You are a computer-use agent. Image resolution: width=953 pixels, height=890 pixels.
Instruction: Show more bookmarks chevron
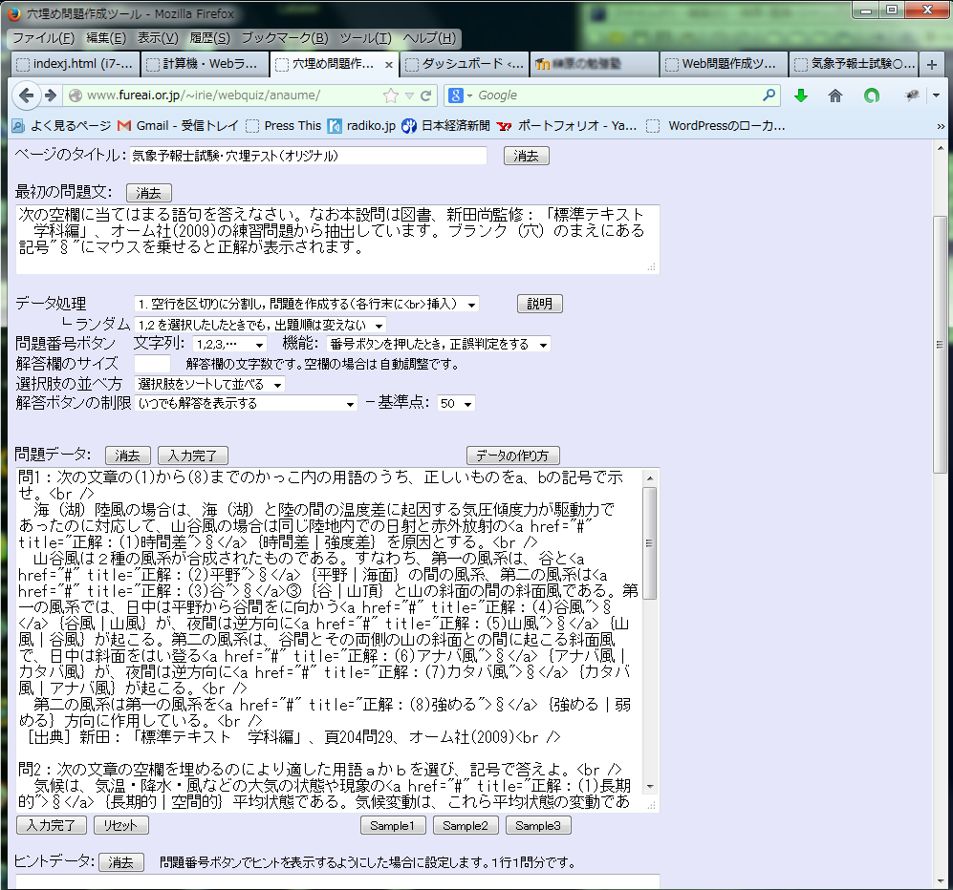[941, 126]
